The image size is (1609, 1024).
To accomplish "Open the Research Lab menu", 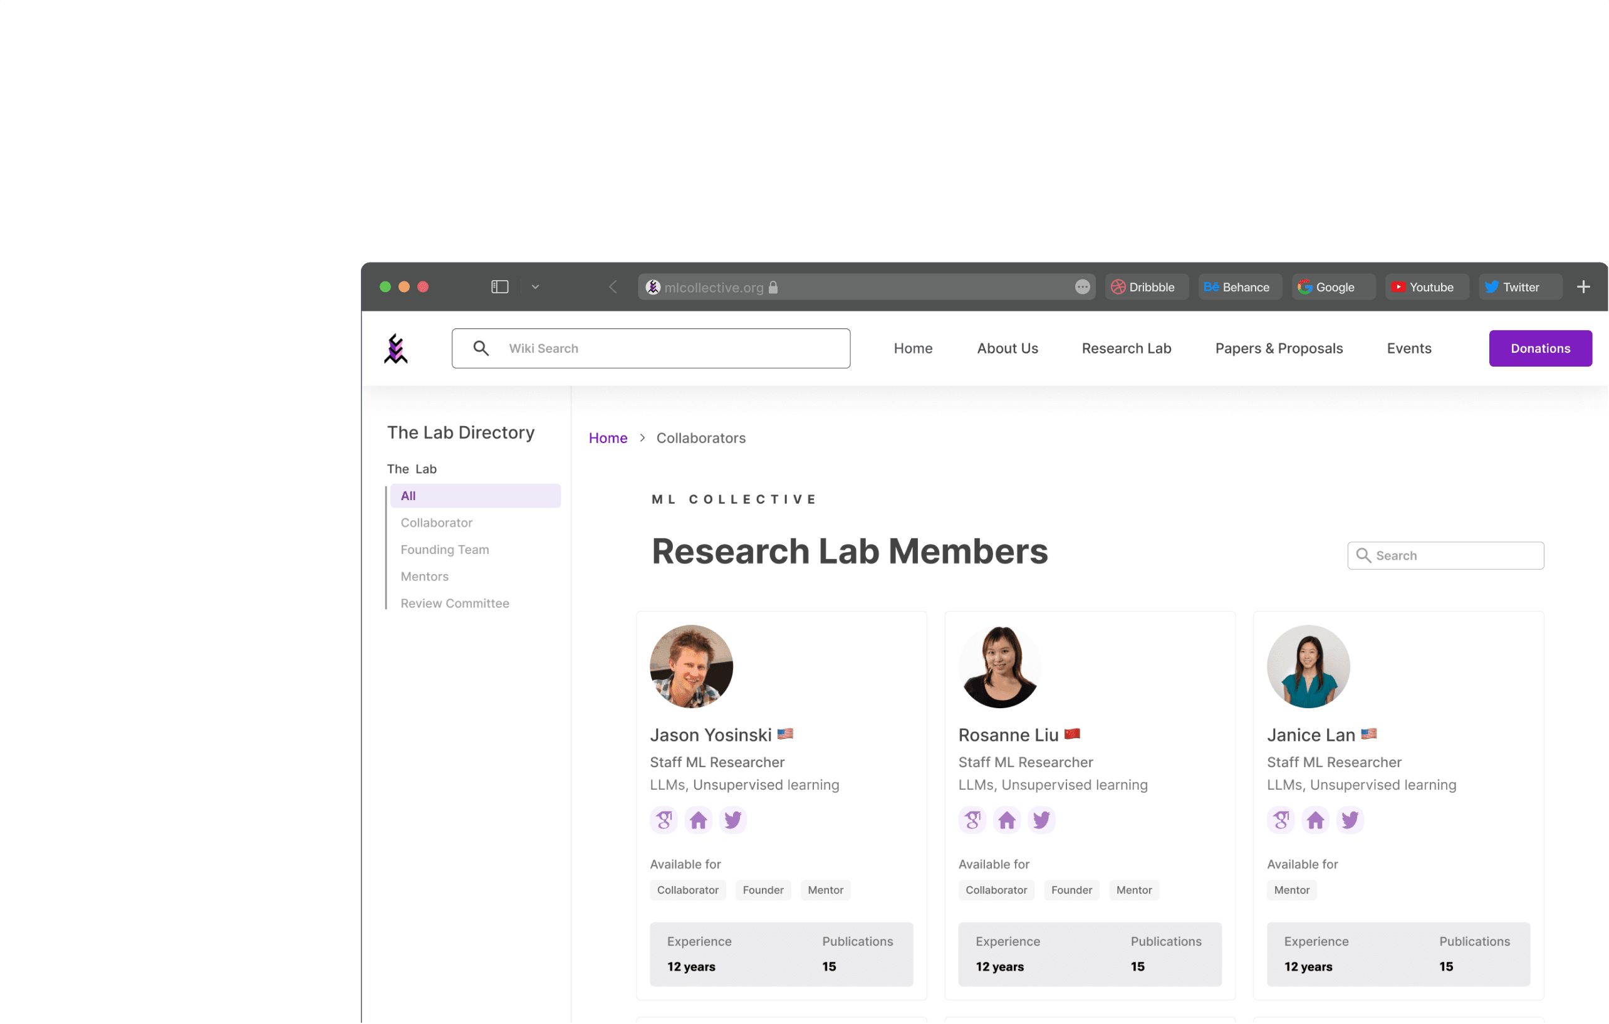I will pos(1126,348).
